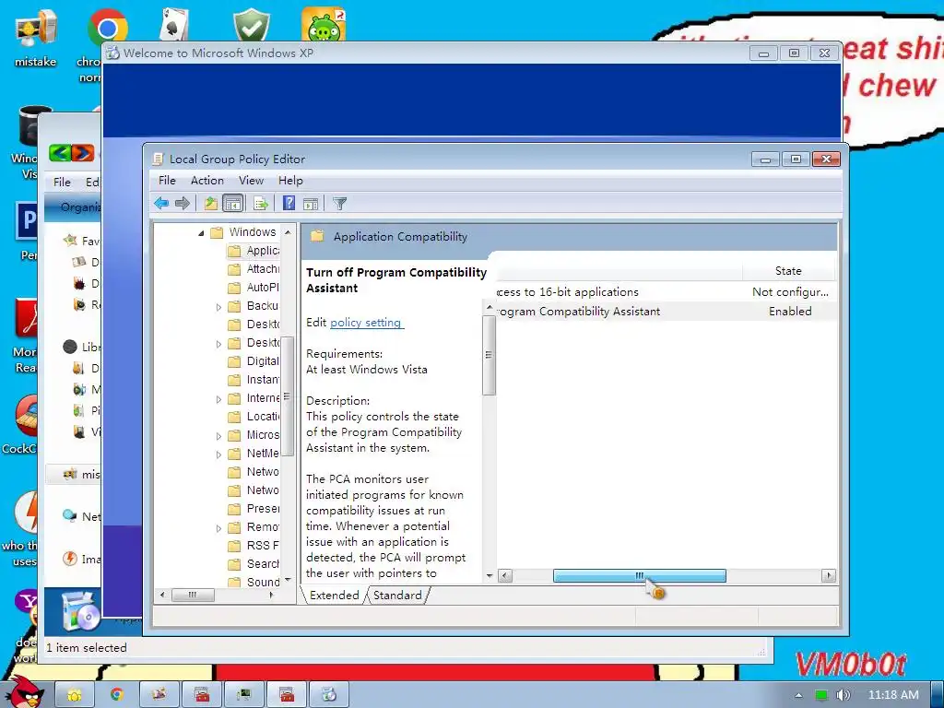The width and height of the screenshot is (944, 708).
Task: Click the Back arrow in Group Policy toolbar
Action: click(x=161, y=204)
